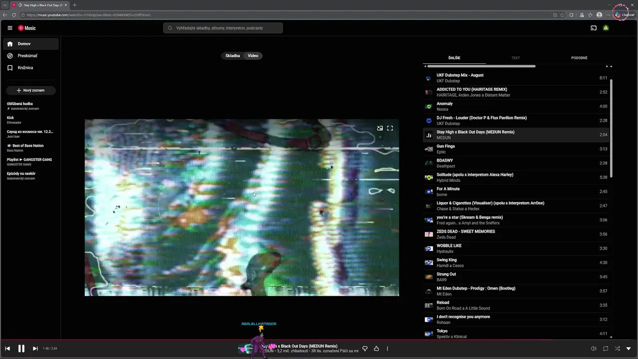Mute the player volume
Viewport: 638px width, 359px height.
coord(593,349)
